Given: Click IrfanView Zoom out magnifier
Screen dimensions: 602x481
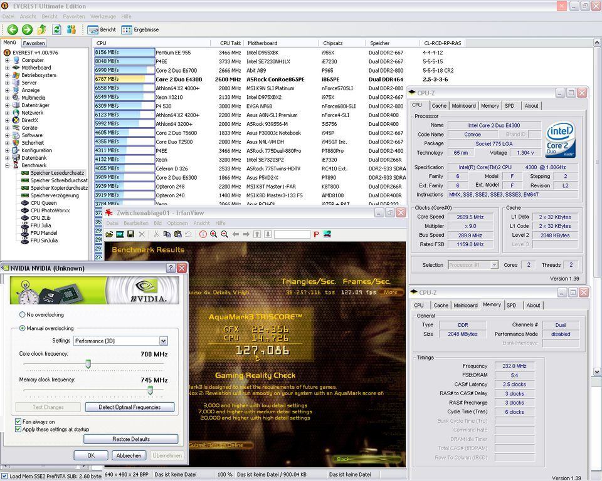Looking at the screenshot, I should (224, 234).
